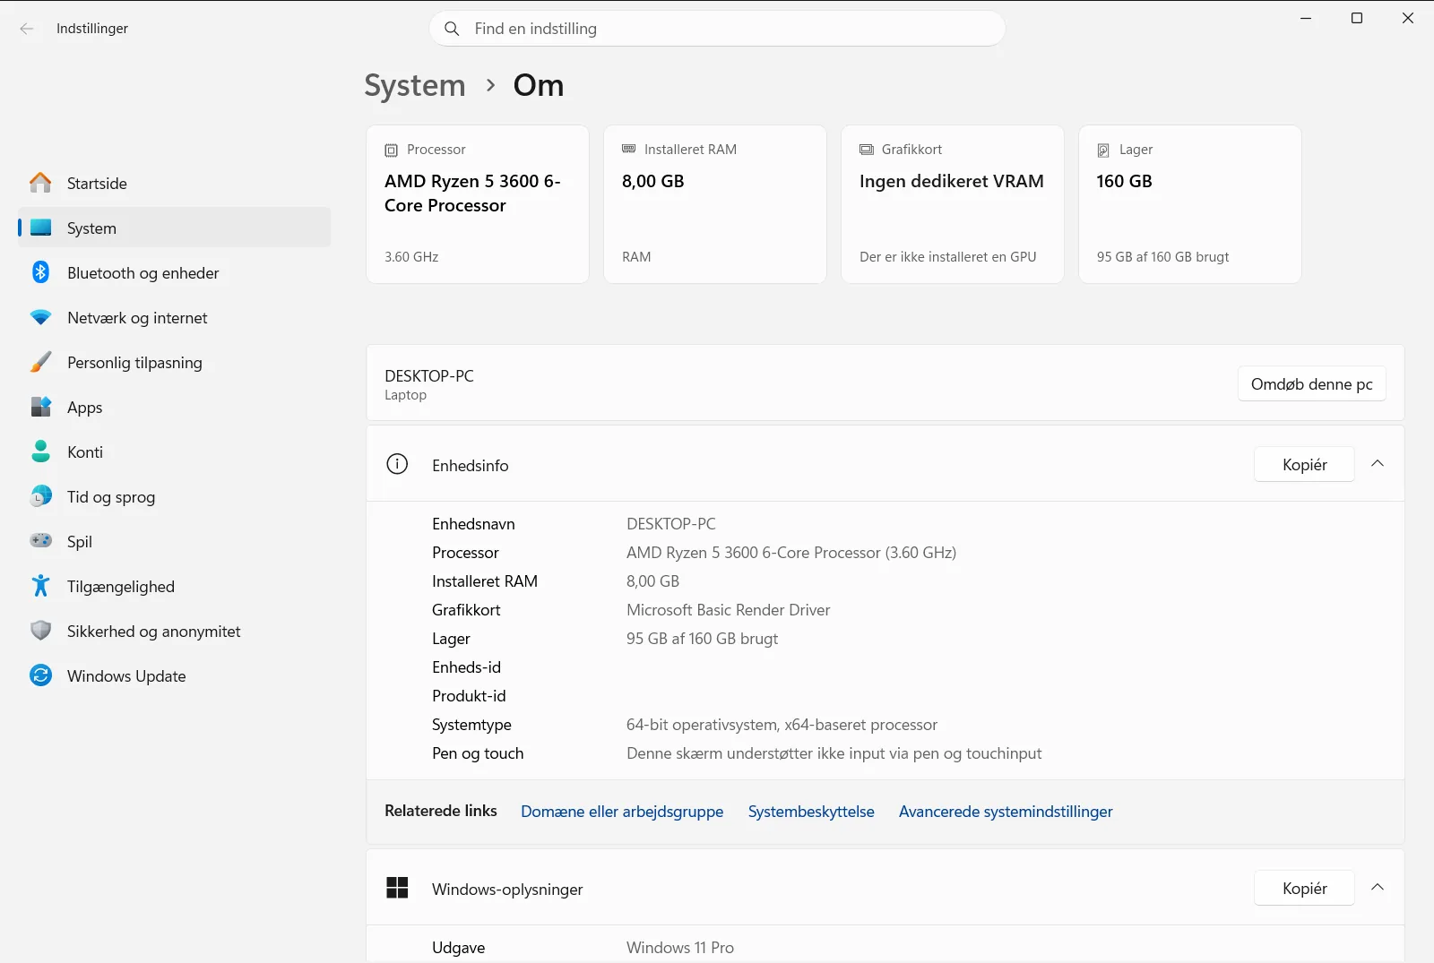Open the Tilgængelighed accessibility icon
Screen dimensions: 1434x963
click(x=40, y=586)
